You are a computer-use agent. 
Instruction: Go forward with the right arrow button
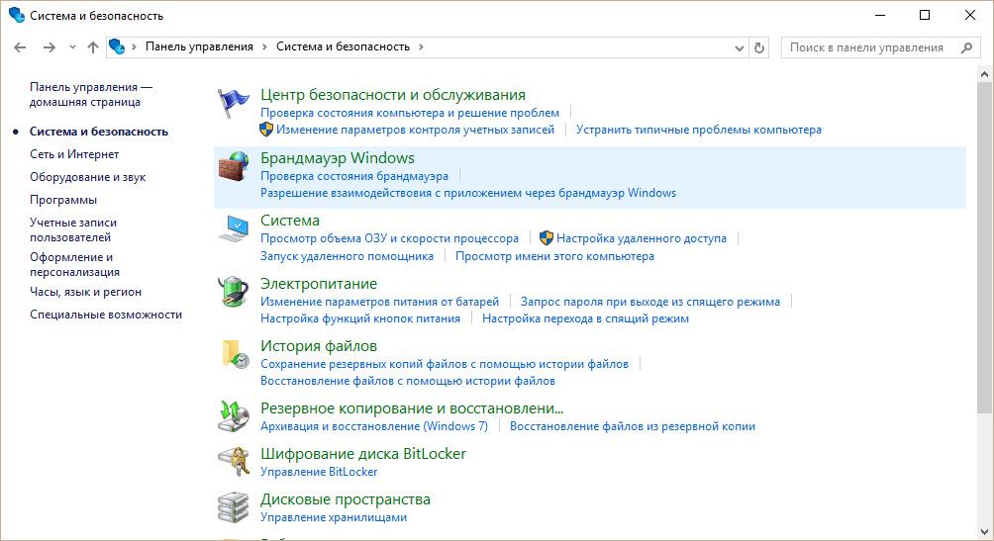[49, 46]
